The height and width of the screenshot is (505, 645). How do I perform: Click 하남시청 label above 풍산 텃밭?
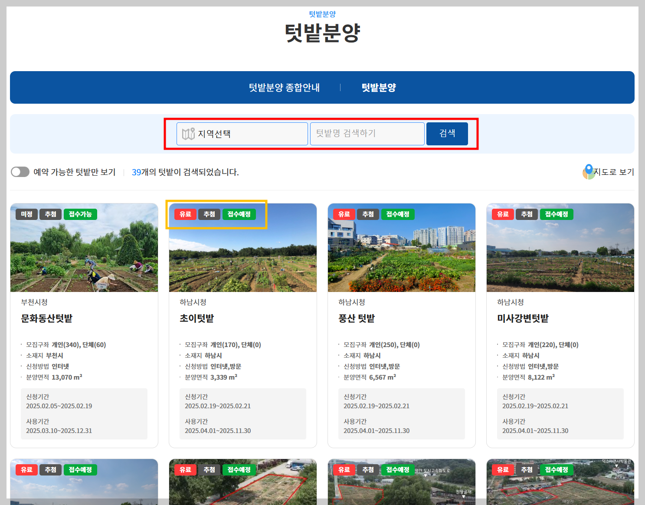click(x=352, y=302)
